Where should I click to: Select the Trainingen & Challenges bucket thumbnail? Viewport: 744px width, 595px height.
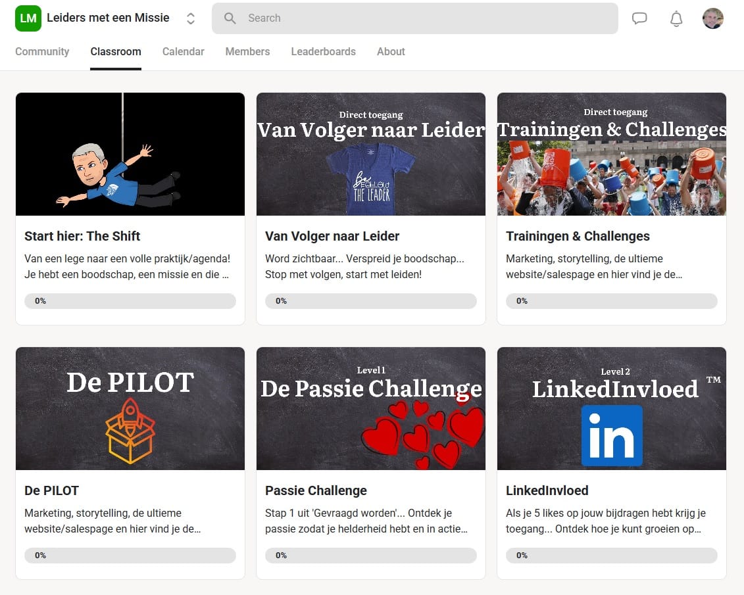(612, 178)
